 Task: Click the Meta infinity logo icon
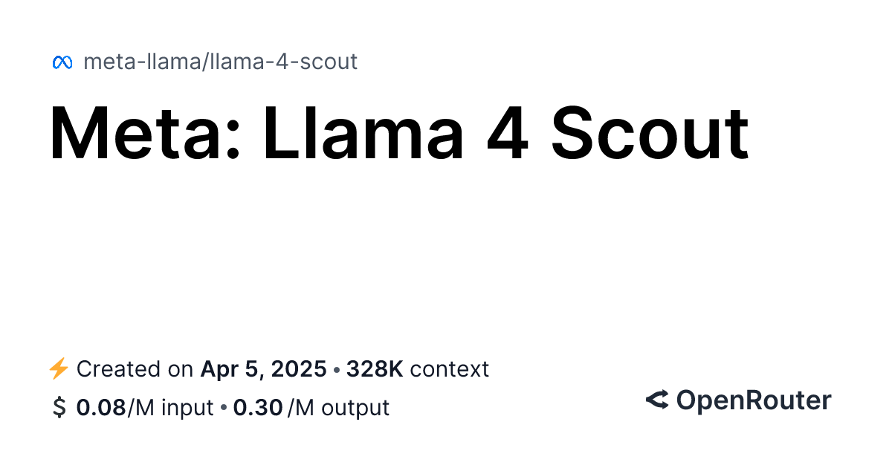pos(62,62)
